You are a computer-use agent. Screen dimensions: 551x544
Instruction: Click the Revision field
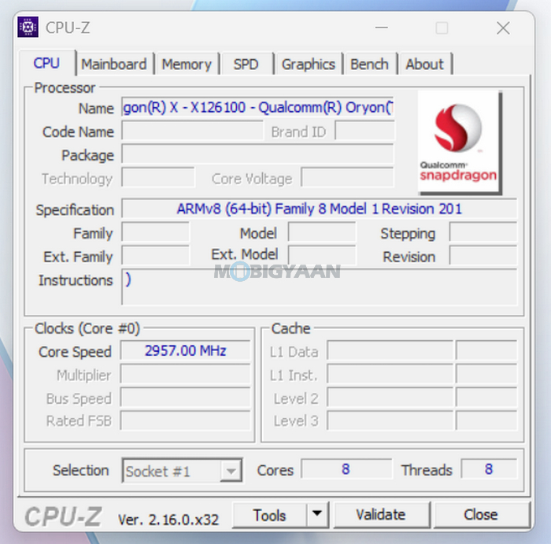point(483,255)
